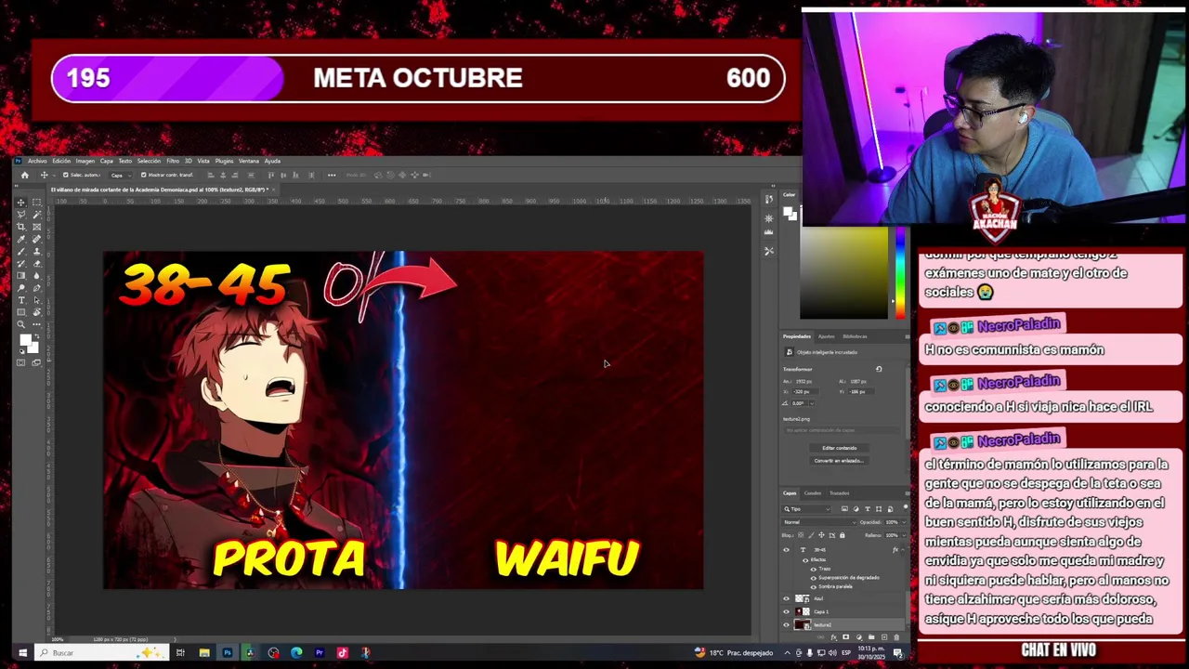Open Relleno dropdown arrow
The width and height of the screenshot is (1189, 669).
tap(904, 535)
